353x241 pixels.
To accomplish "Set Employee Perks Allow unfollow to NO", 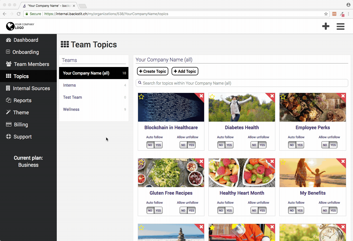I will pos(325,145).
